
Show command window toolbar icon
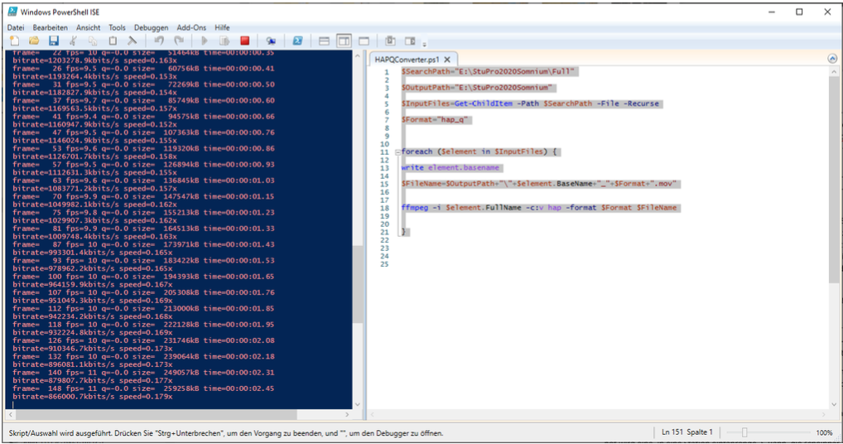390,41
